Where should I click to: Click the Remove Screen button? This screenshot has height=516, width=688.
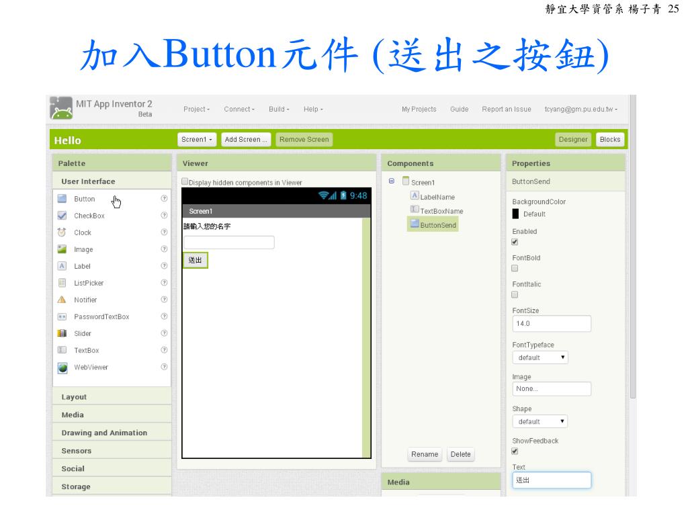(x=304, y=140)
